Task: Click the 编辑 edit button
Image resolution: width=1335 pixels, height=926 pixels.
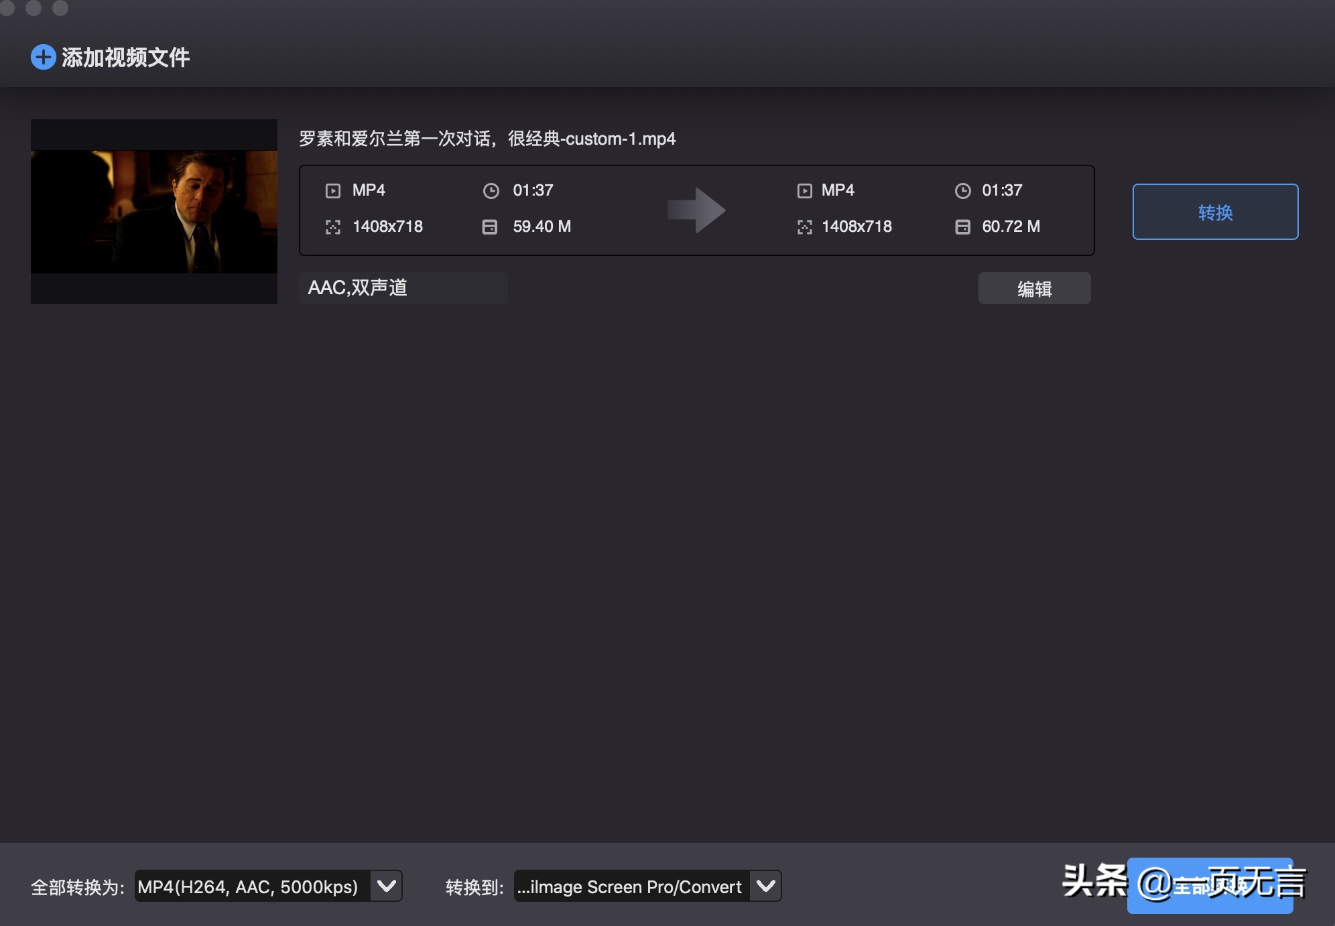Action: pyautogui.click(x=1034, y=287)
